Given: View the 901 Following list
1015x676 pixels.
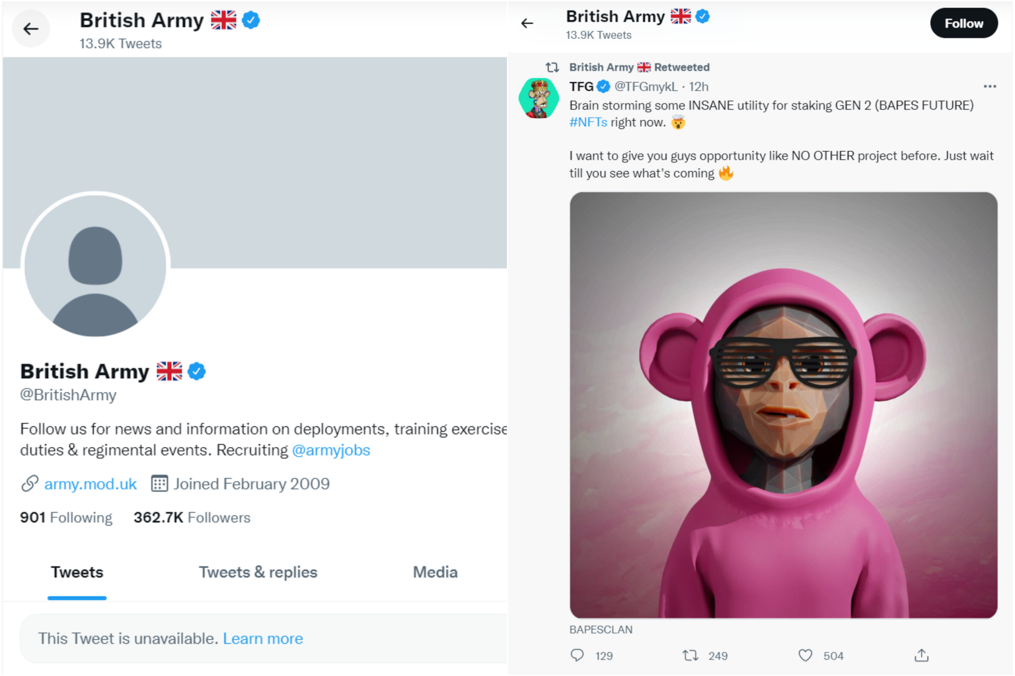Looking at the screenshot, I should tap(66, 518).
